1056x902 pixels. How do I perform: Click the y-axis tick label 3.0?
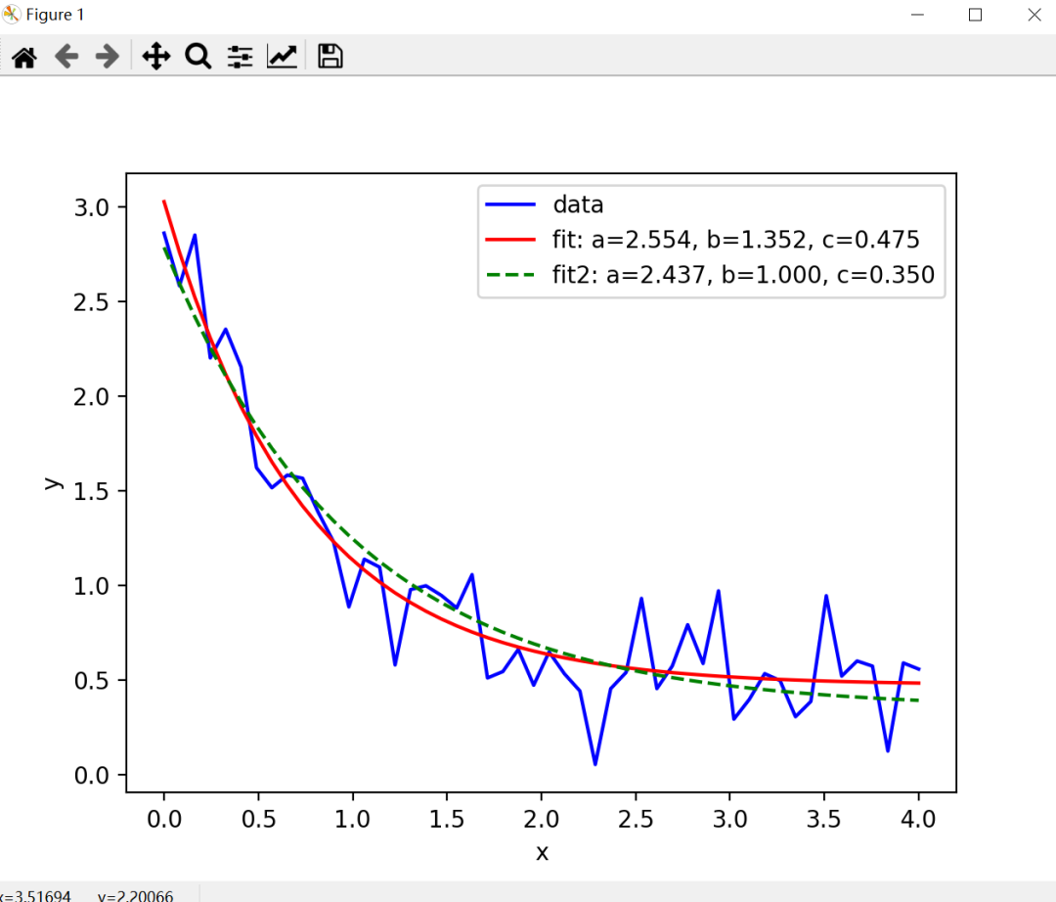tap(92, 208)
